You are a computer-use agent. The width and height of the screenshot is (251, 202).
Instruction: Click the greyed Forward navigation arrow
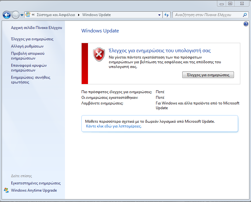click(x=15, y=15)
